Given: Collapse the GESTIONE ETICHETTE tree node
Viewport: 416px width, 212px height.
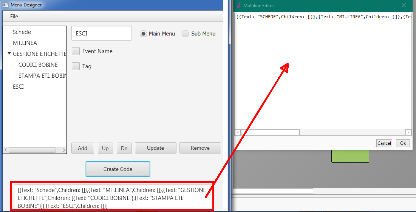Looking at the screenshot, I should [x=9, y=54].
